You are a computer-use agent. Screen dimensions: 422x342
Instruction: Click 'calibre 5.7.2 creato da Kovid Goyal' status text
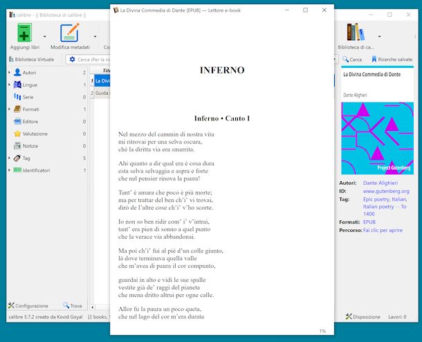46,317
